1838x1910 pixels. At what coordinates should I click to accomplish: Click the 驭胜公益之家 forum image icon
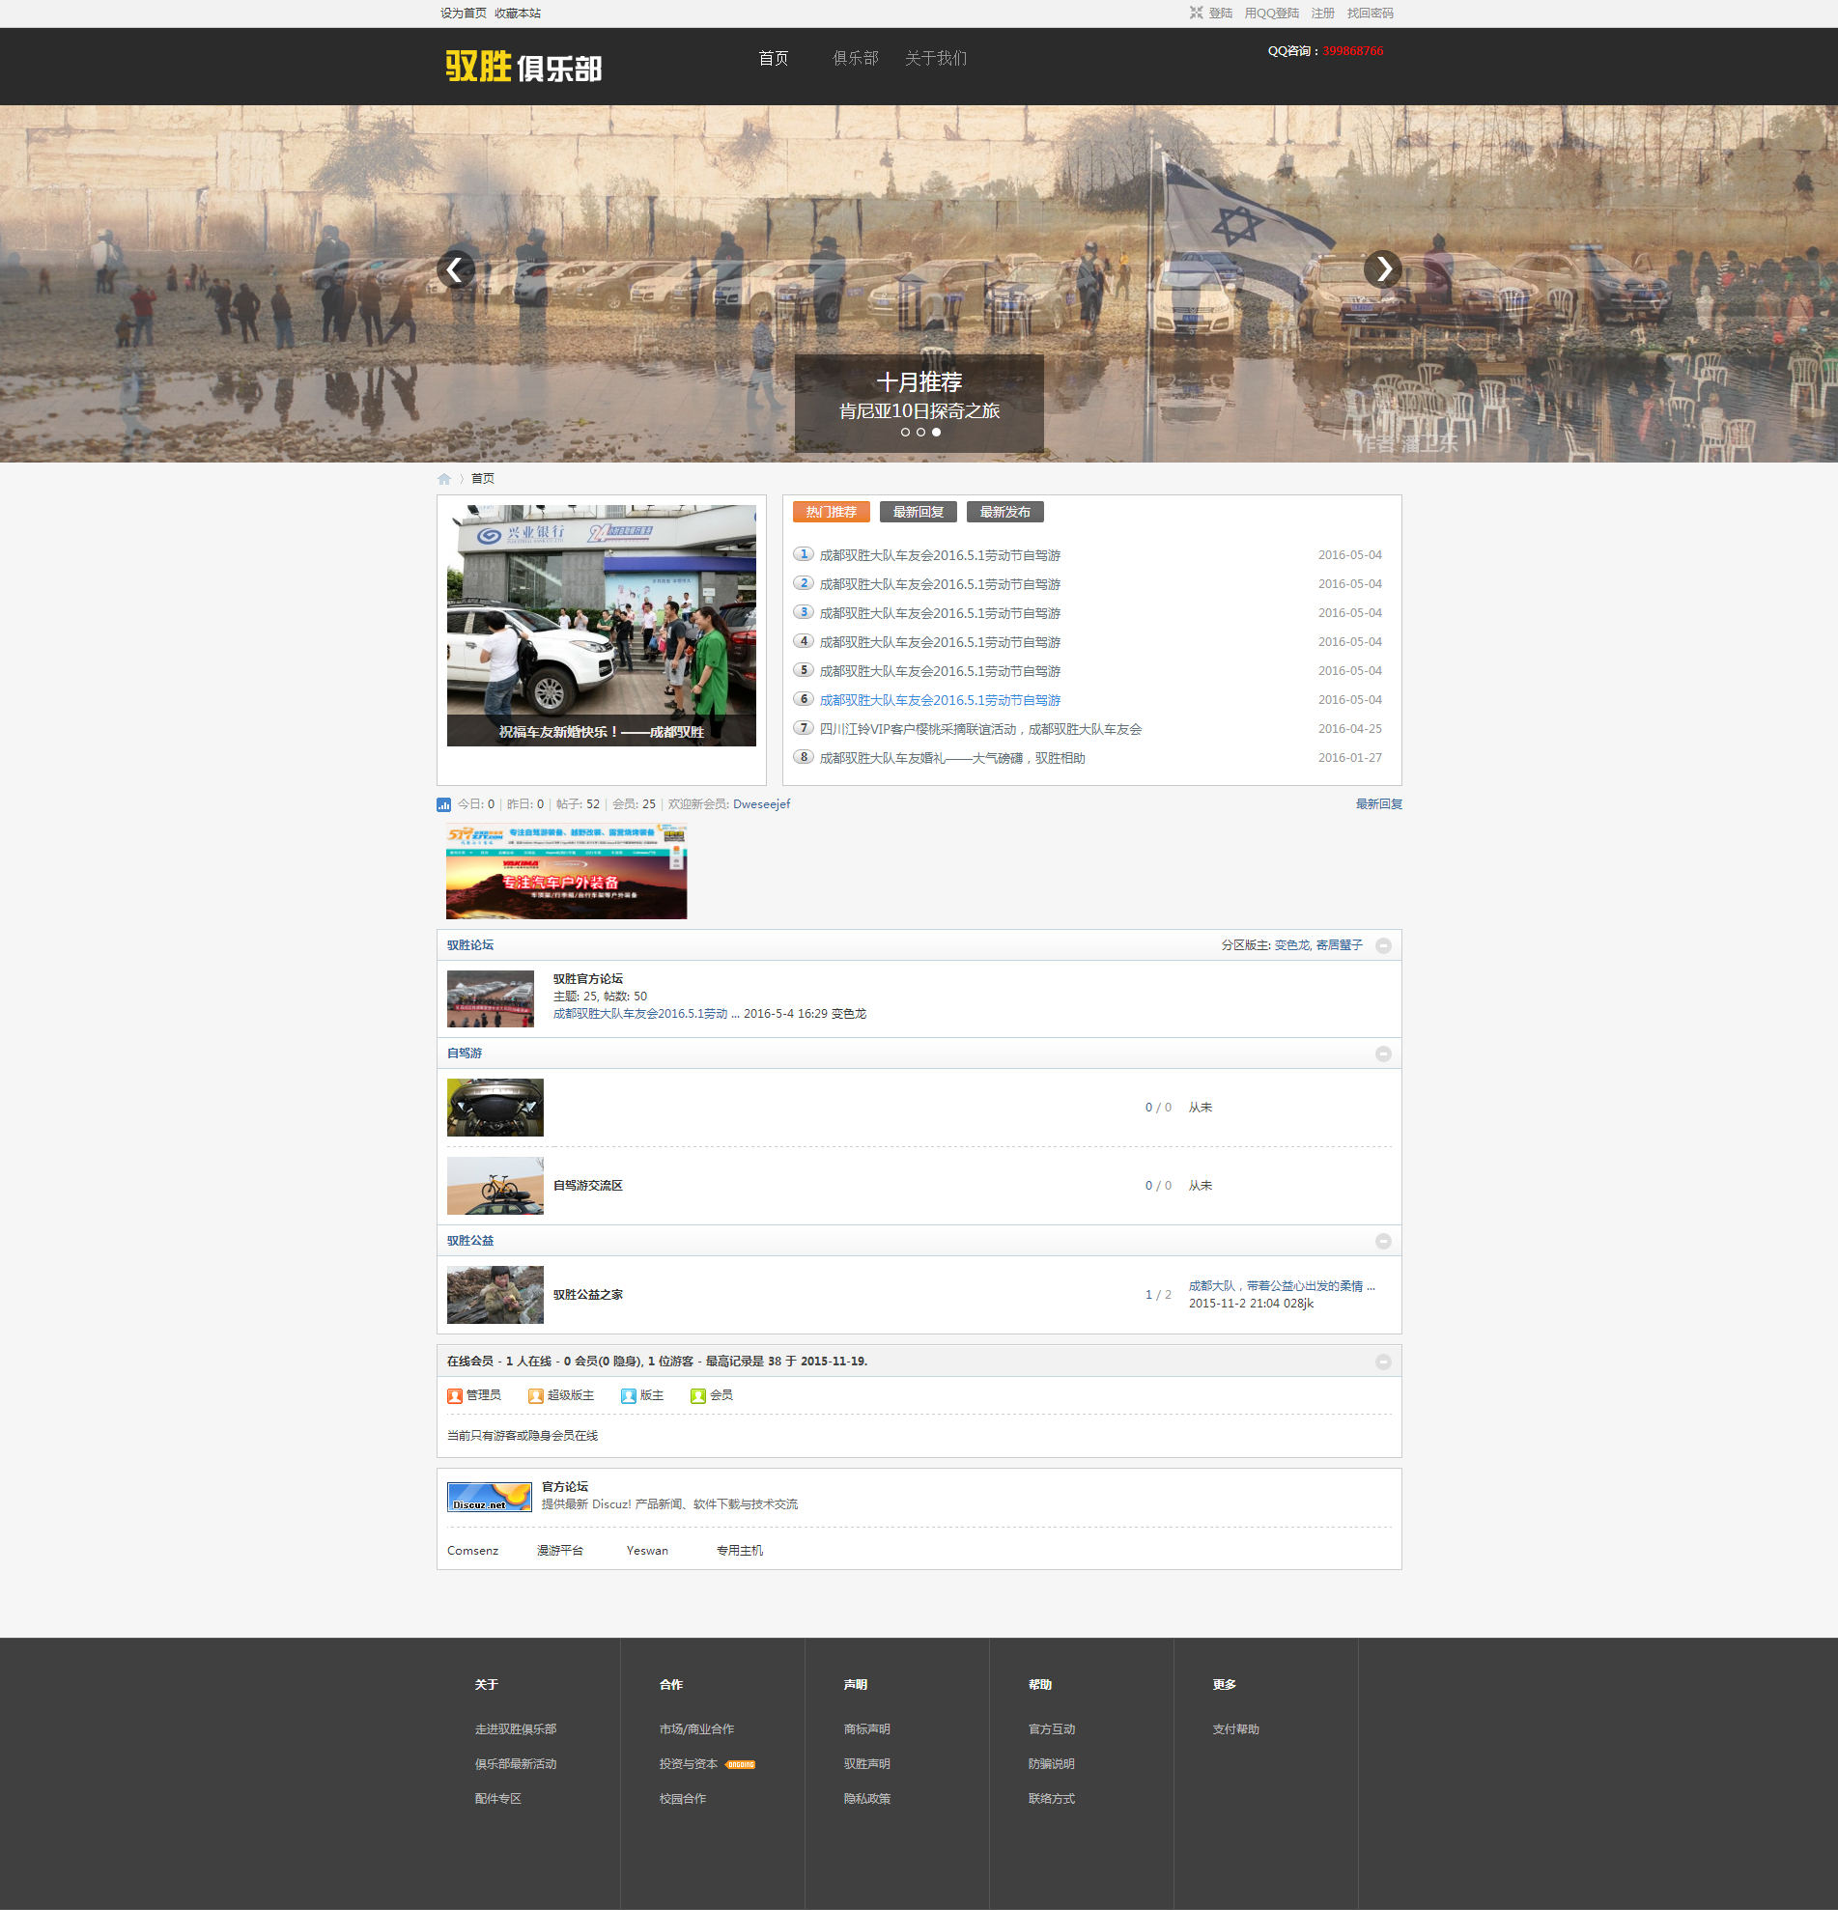(x=495, y=1295)
